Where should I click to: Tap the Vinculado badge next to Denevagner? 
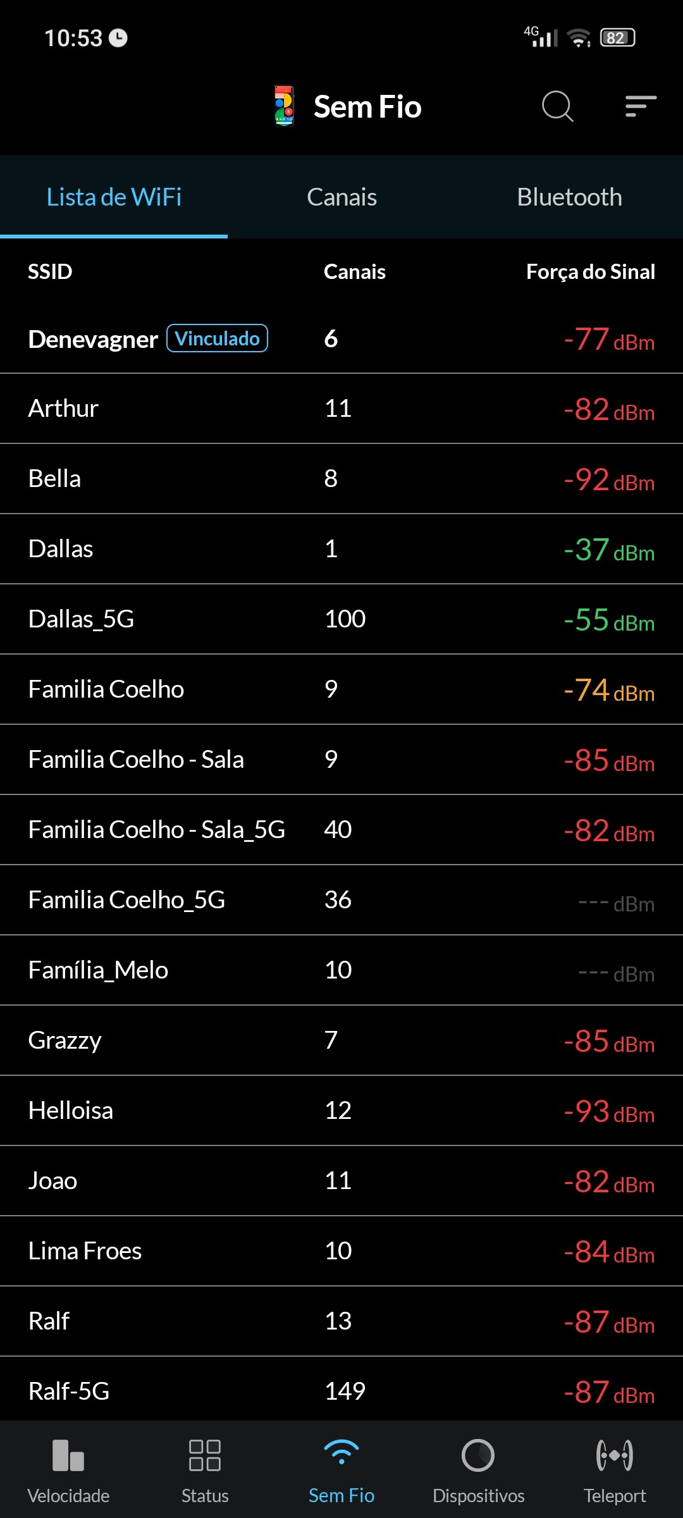pos(217,338)
